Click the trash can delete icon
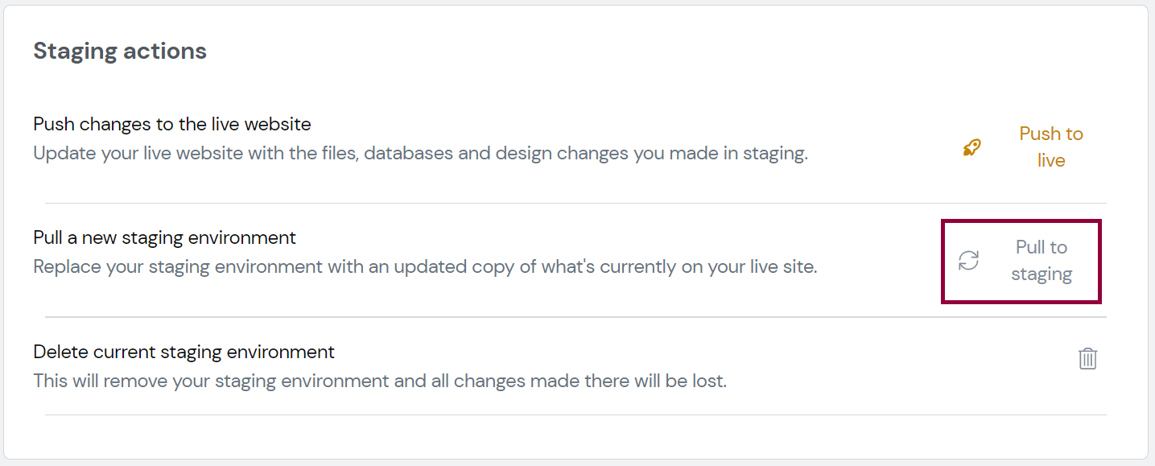The height and width of the screenshot is (466, 1155). [x=1087, y=358]
